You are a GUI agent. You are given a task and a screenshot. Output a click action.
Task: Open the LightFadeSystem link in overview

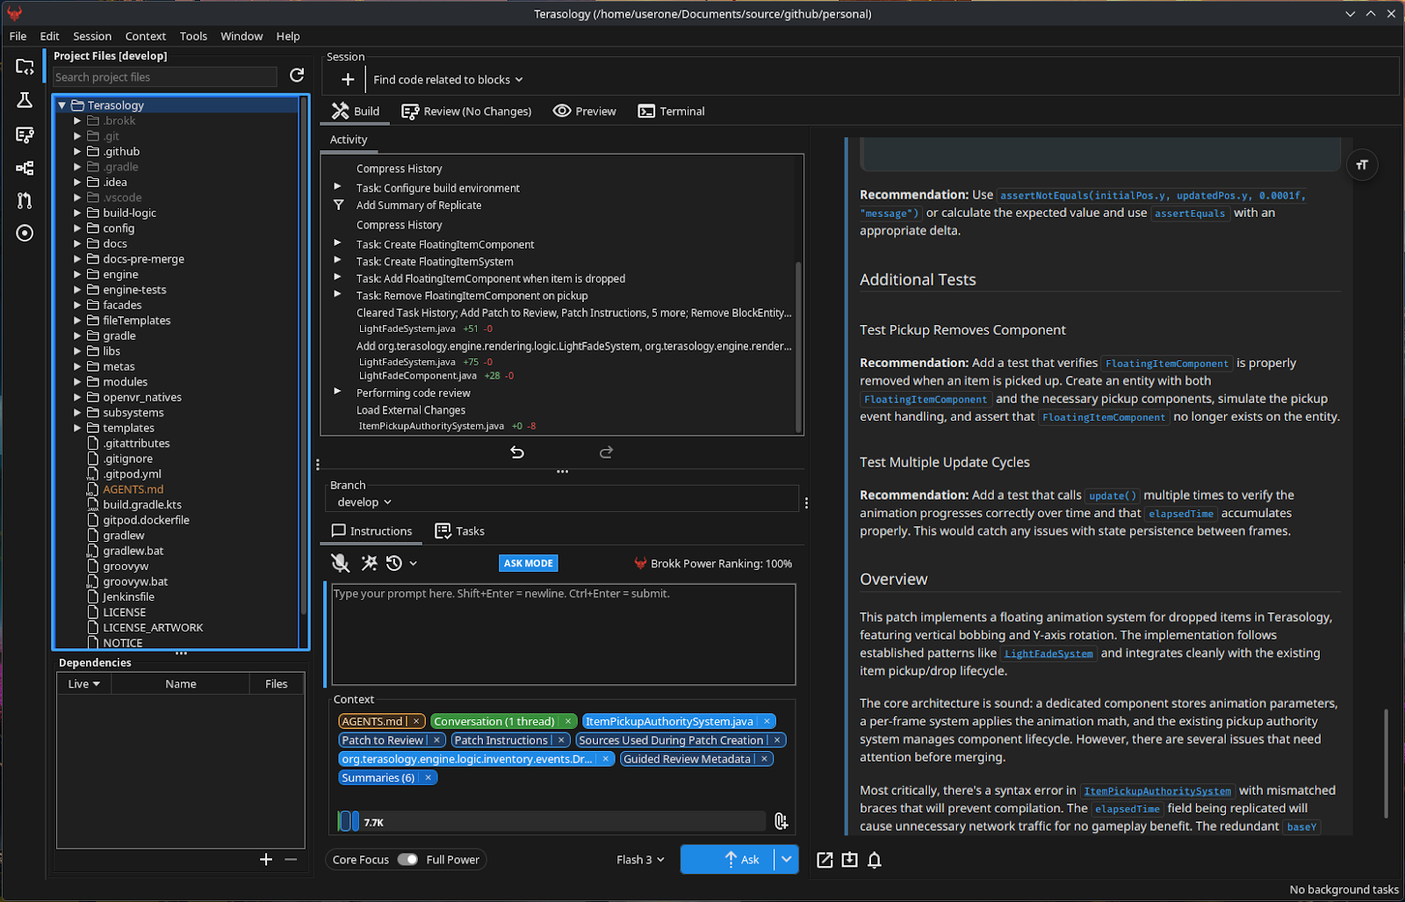(x=1048, y=653)
